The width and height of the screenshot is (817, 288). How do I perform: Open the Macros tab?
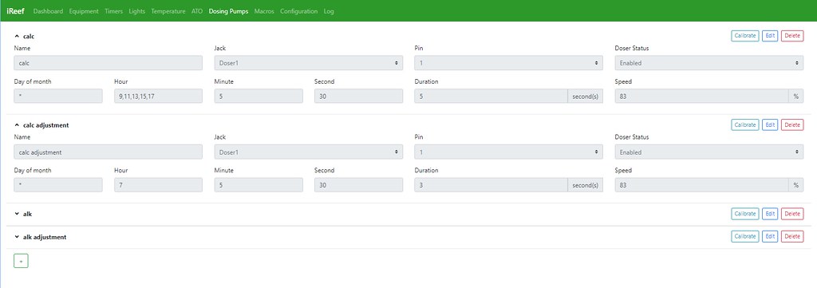click(264, 11)
